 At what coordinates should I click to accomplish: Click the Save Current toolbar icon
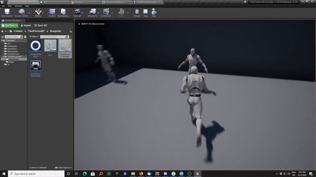(x=7, y=13)
